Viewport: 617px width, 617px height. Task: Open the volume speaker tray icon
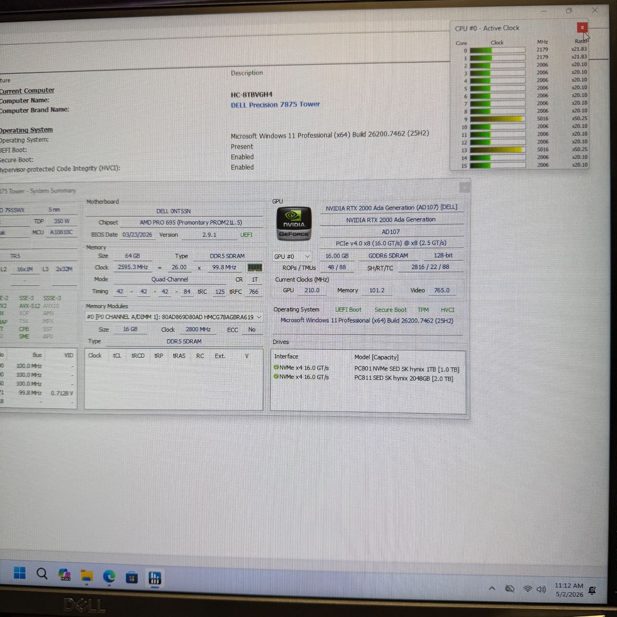(x=541, y=589)
